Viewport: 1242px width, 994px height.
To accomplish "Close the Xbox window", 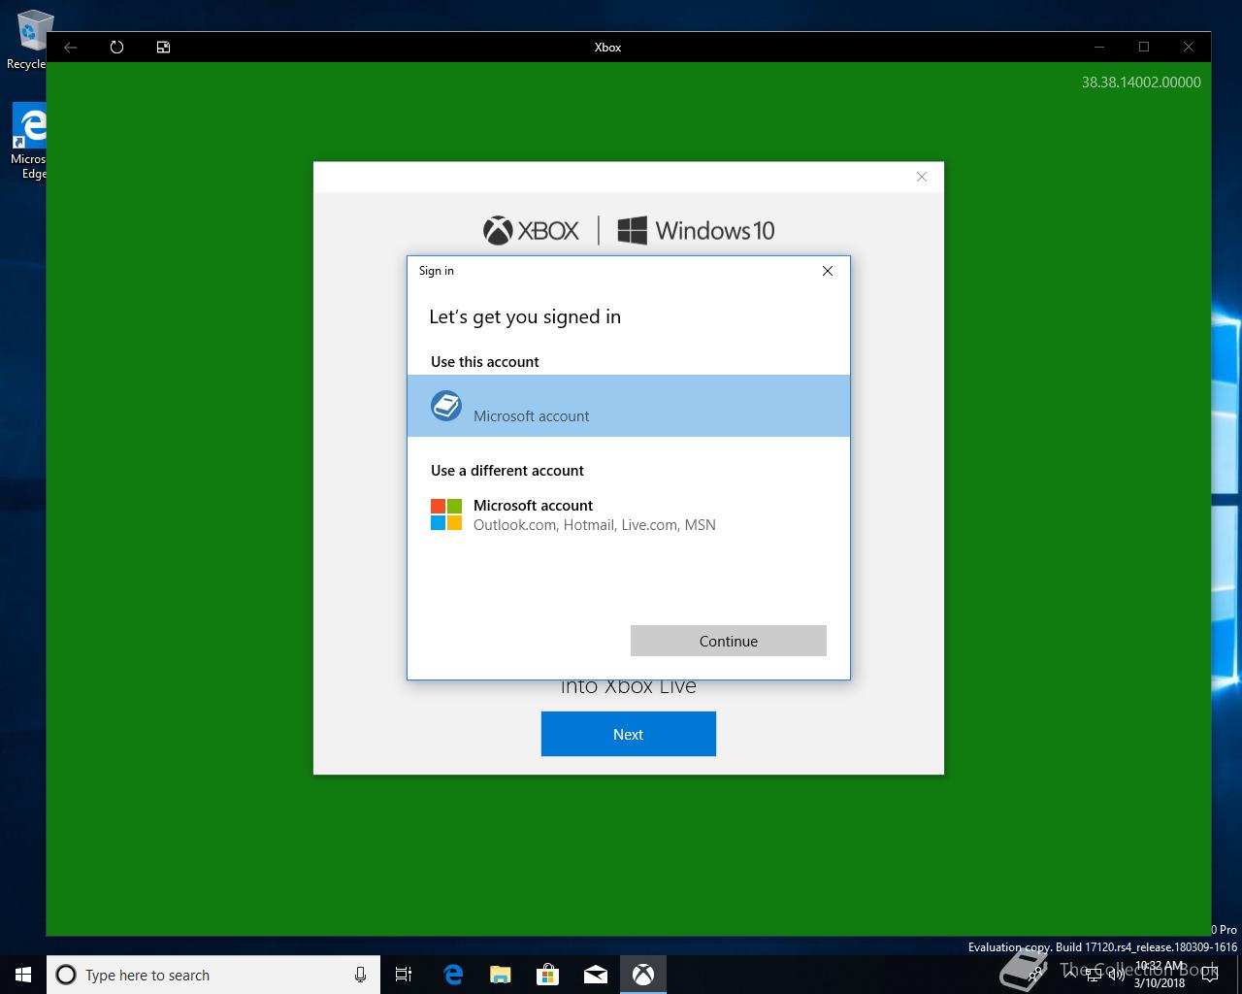I will (1189, 47).
